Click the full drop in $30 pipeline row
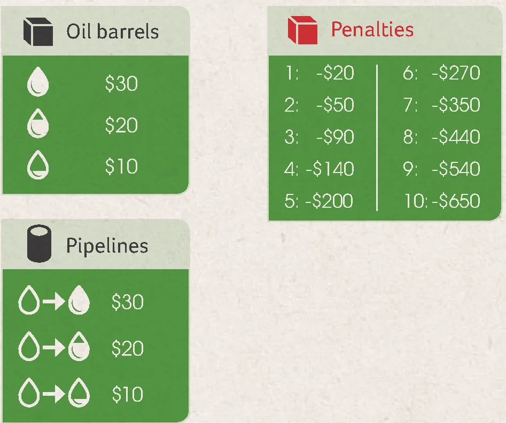This screenshot has width=506, height=423. 79,300
